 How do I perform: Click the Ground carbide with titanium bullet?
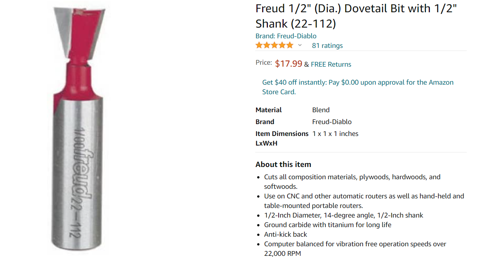click(328, 225)
